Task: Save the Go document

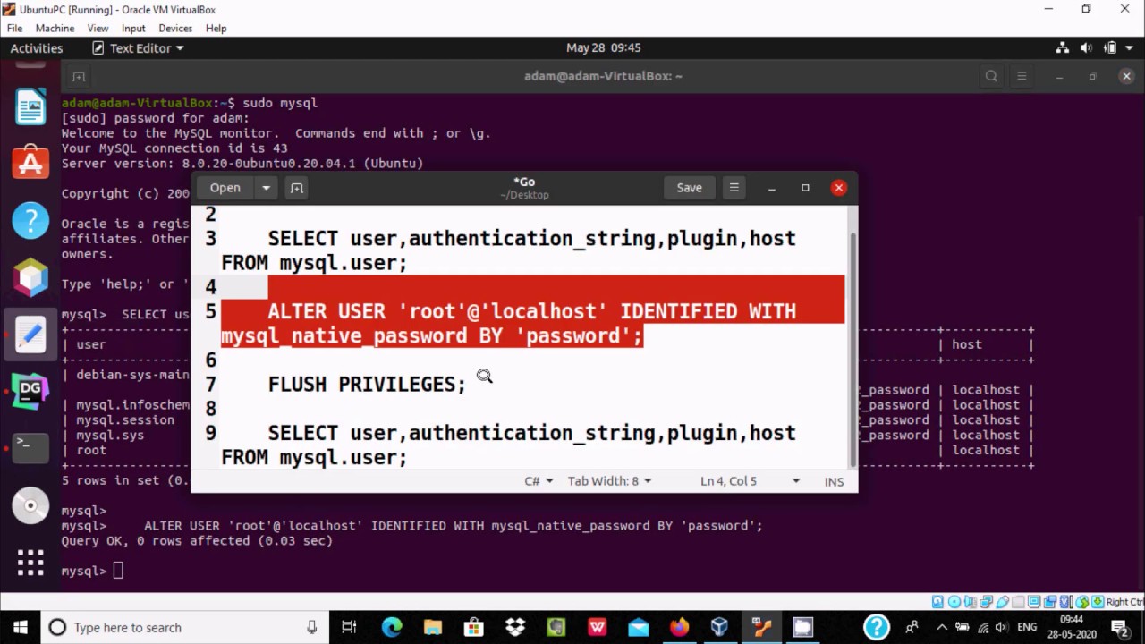Action: (689, 188)
